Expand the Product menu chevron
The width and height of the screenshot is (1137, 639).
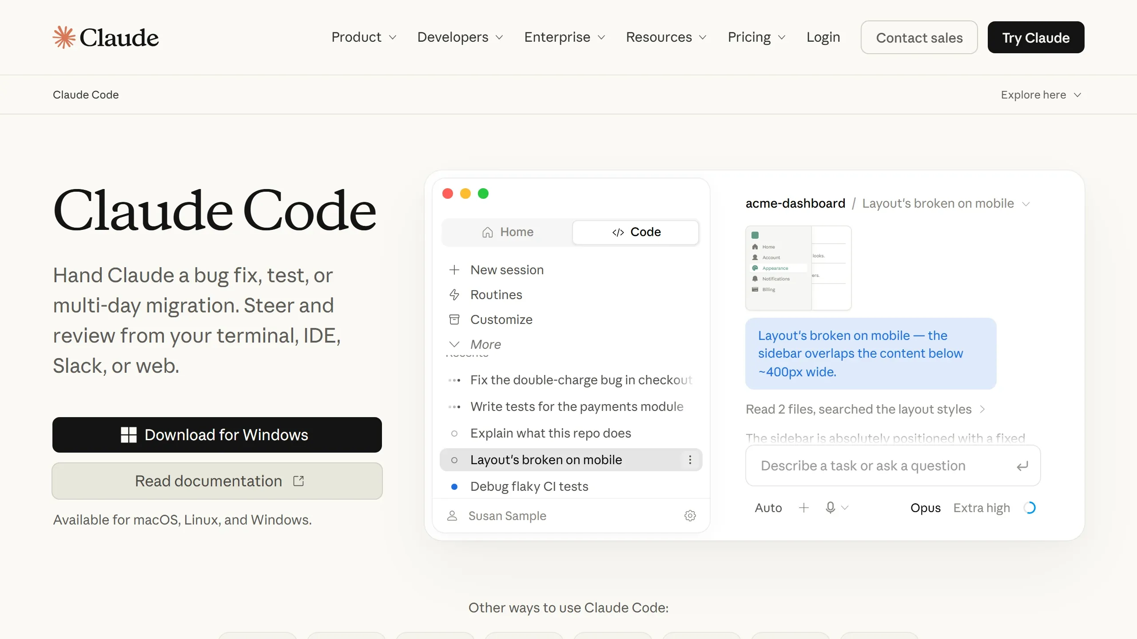click(393, 38)
